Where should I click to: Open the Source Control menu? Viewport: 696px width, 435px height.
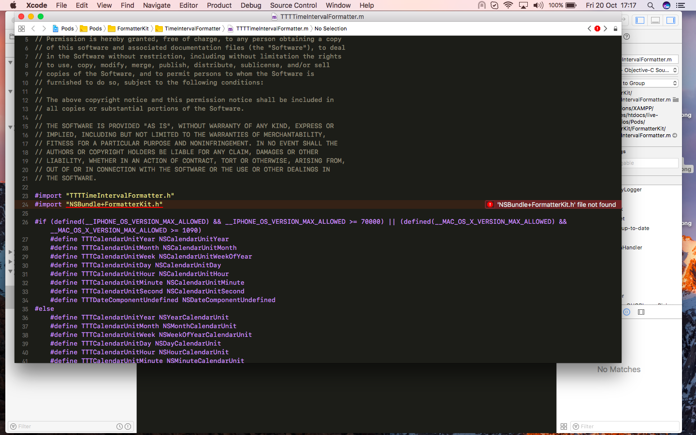coord(293,5)
